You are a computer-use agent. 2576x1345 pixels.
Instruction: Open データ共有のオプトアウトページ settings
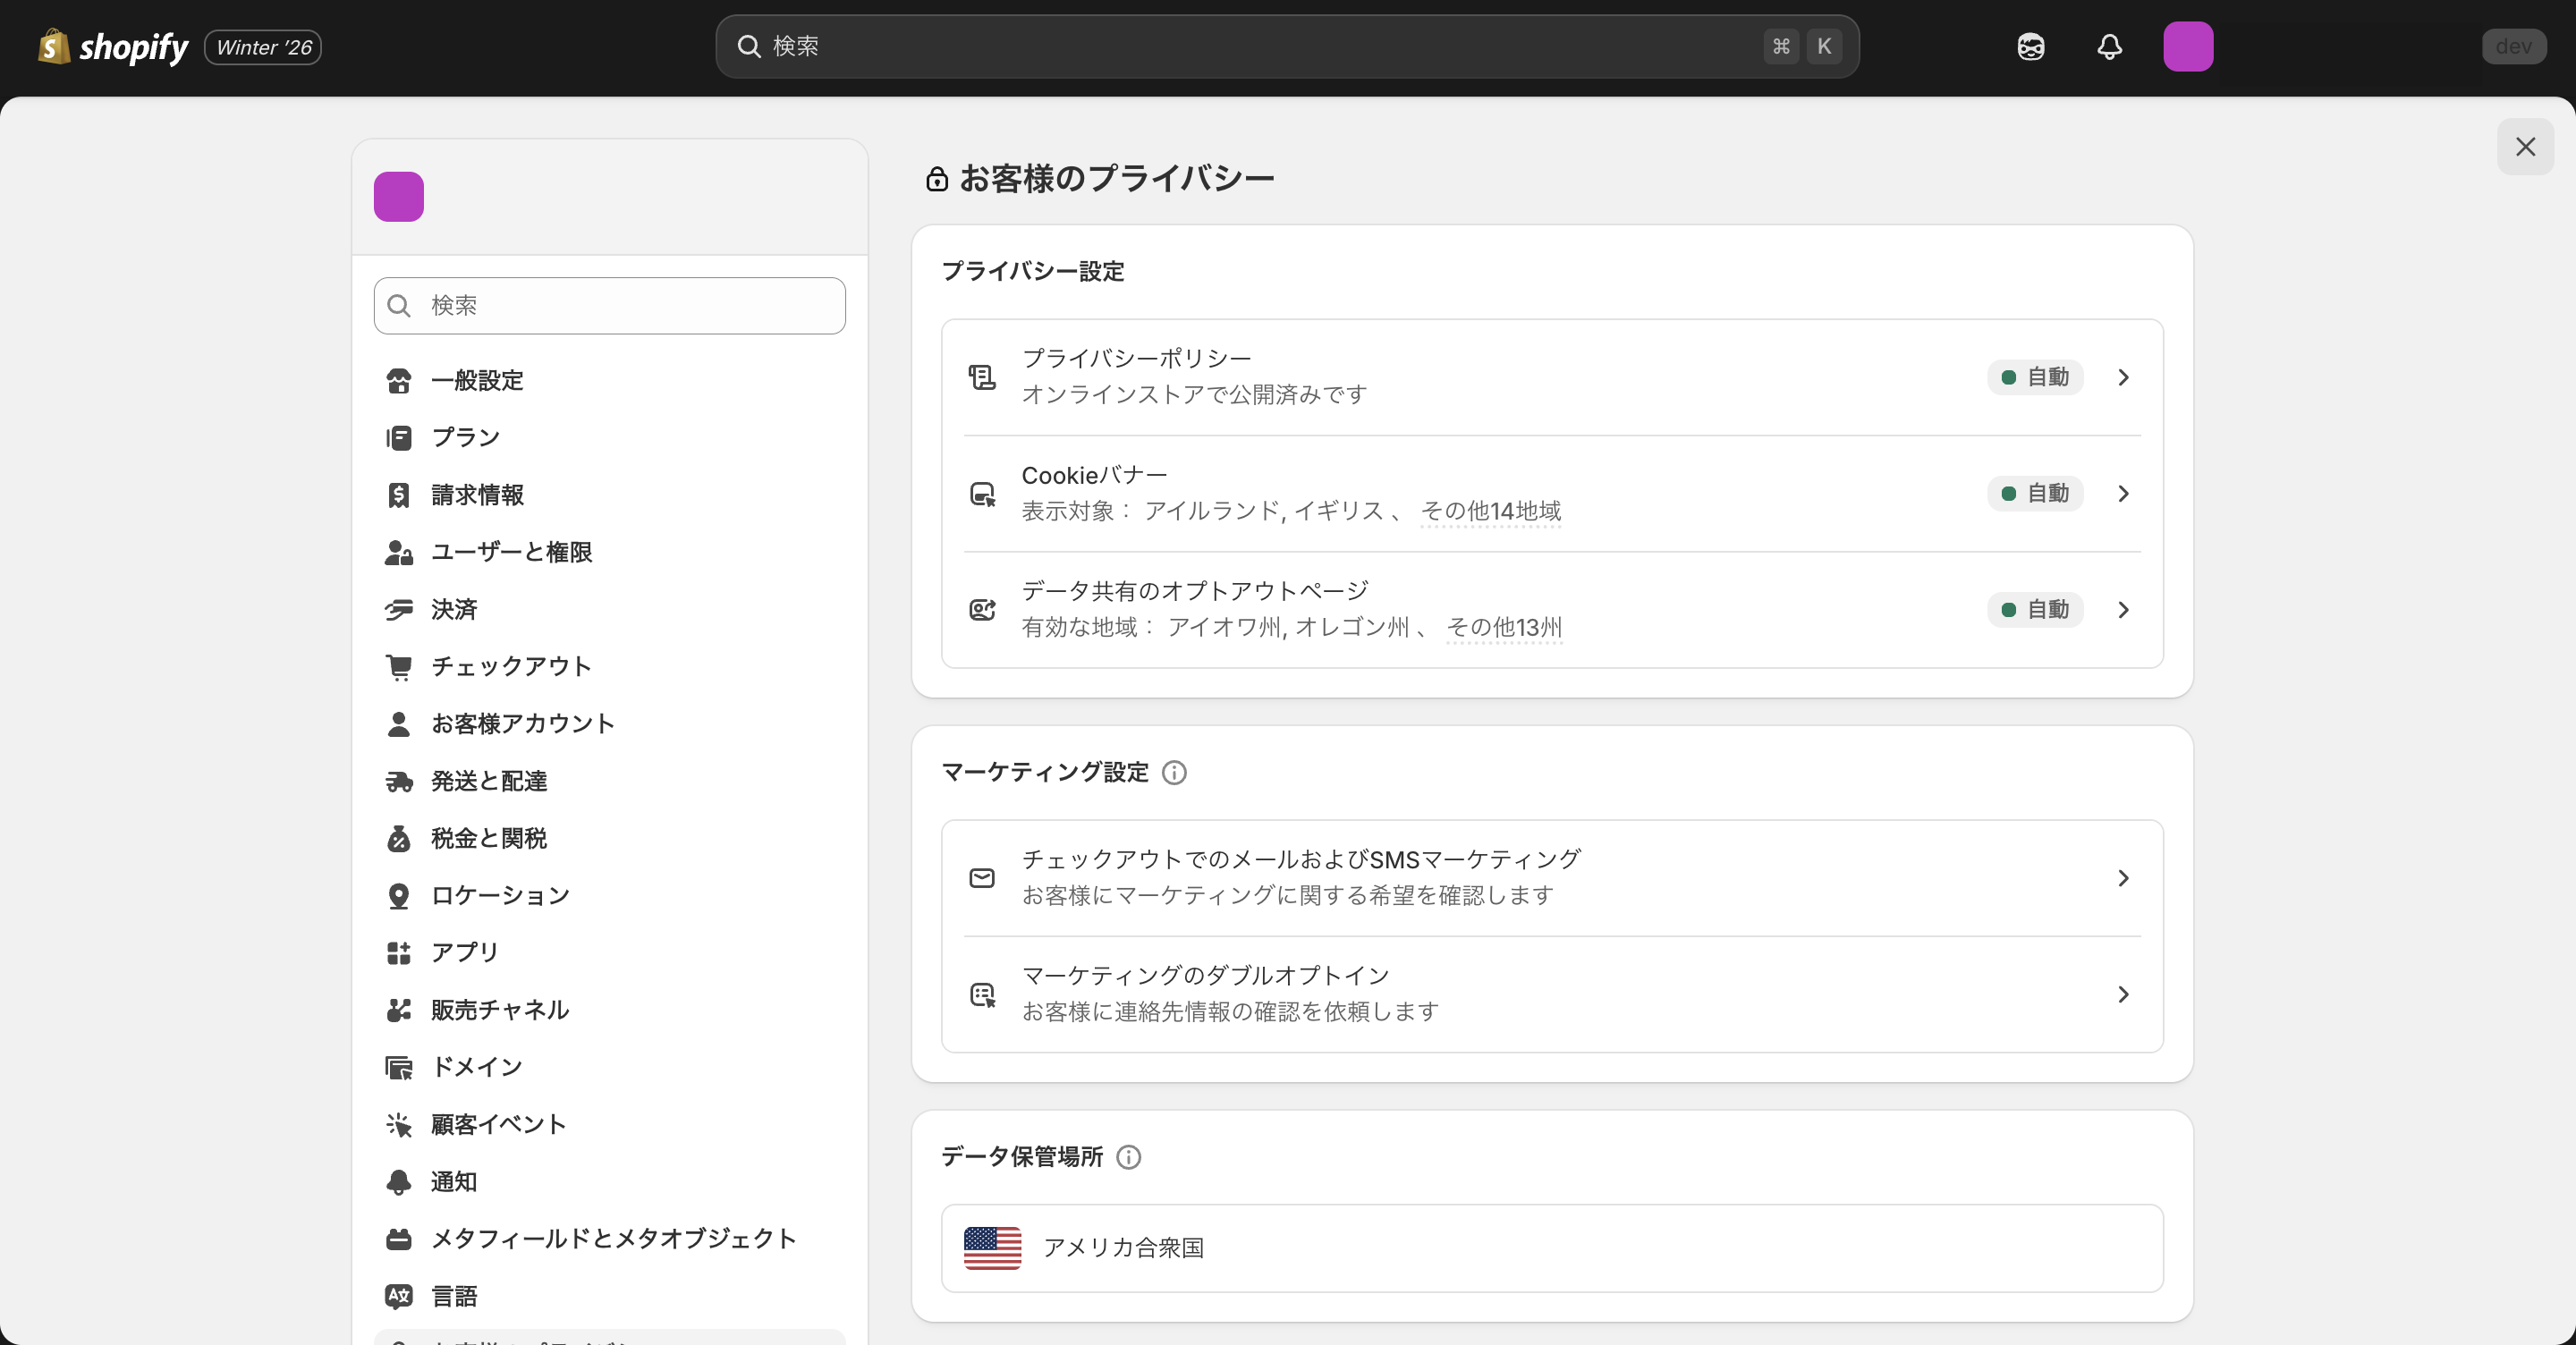pyautogui.click(x=1551, y=609)
